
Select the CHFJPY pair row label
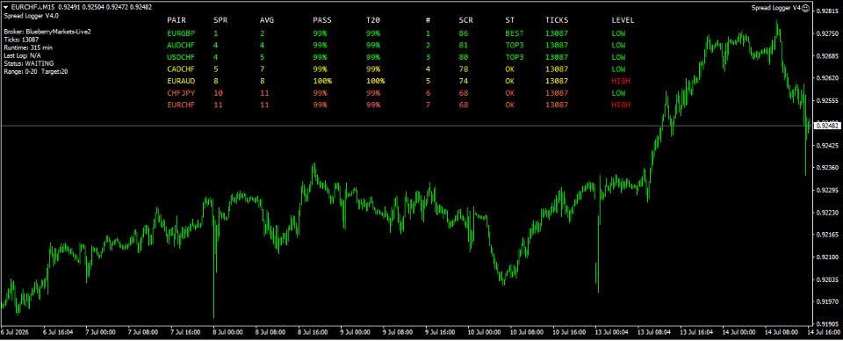(x=181, y=93)
